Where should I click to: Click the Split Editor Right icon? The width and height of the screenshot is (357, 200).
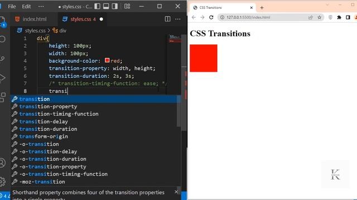[167, 19]
